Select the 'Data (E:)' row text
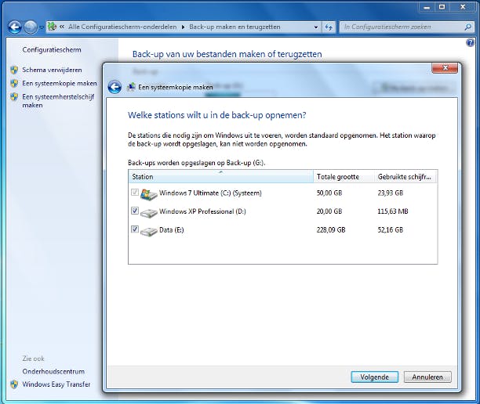480x404 pixels. (x=172, y=230)
